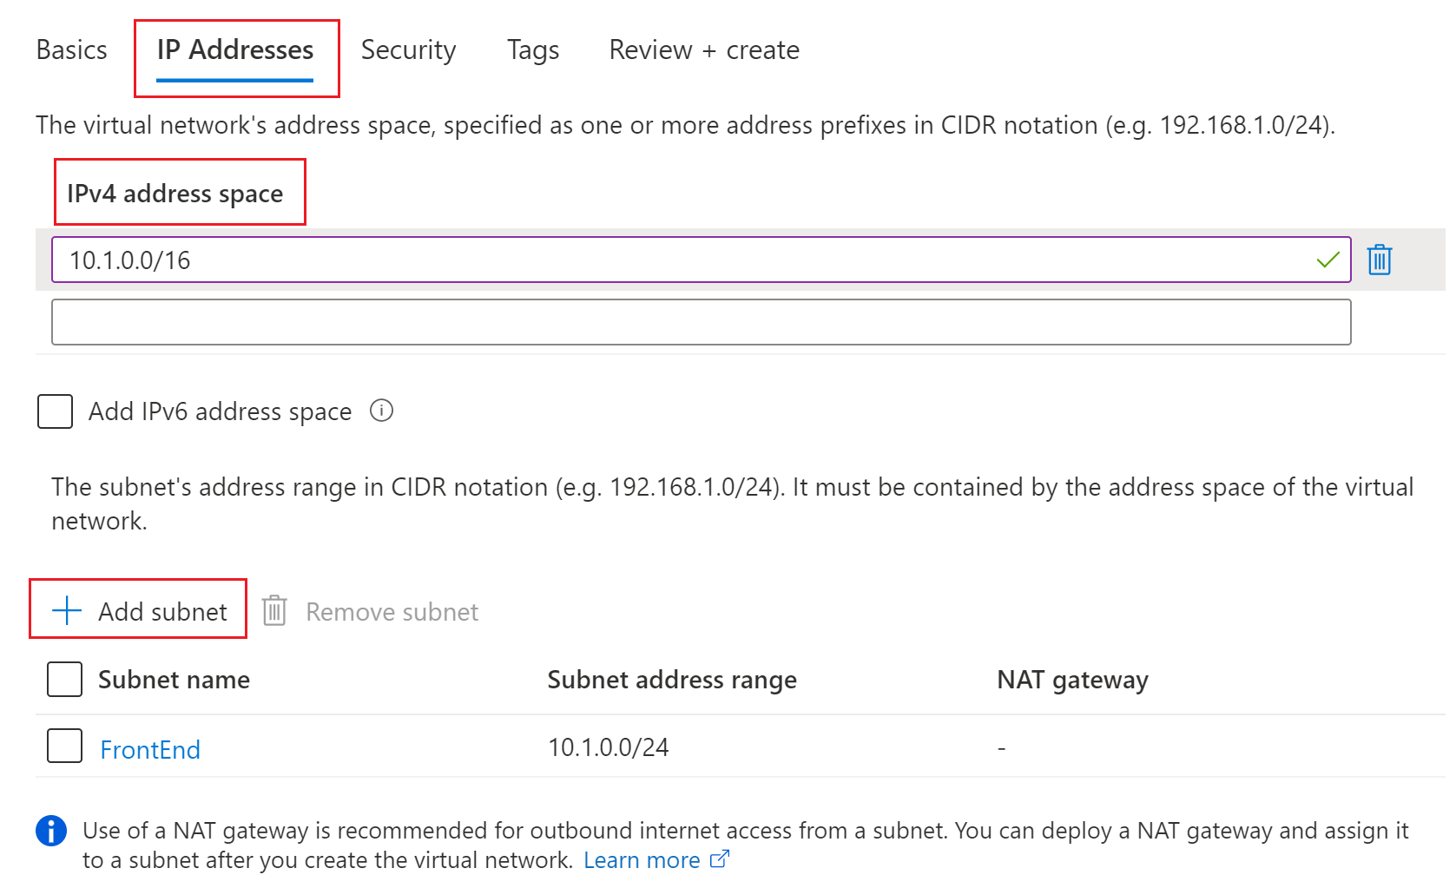Image resolution: width=1456 pixels, height=888 pixels.
Task: Check the Subnet name select-all checkbox
Action: (64, 680)
